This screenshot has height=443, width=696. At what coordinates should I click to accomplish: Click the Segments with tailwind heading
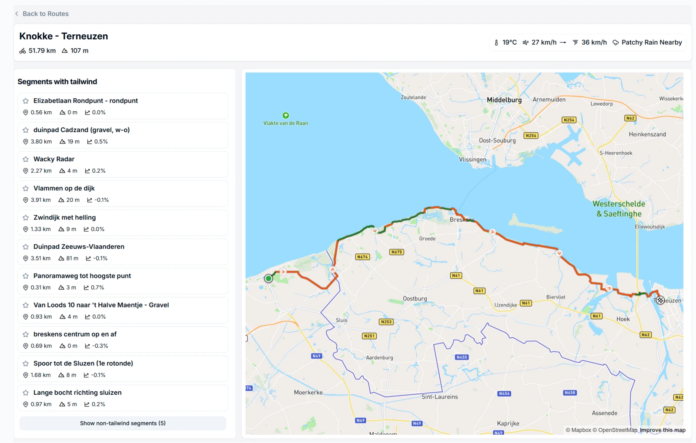[x=57, y=82]
